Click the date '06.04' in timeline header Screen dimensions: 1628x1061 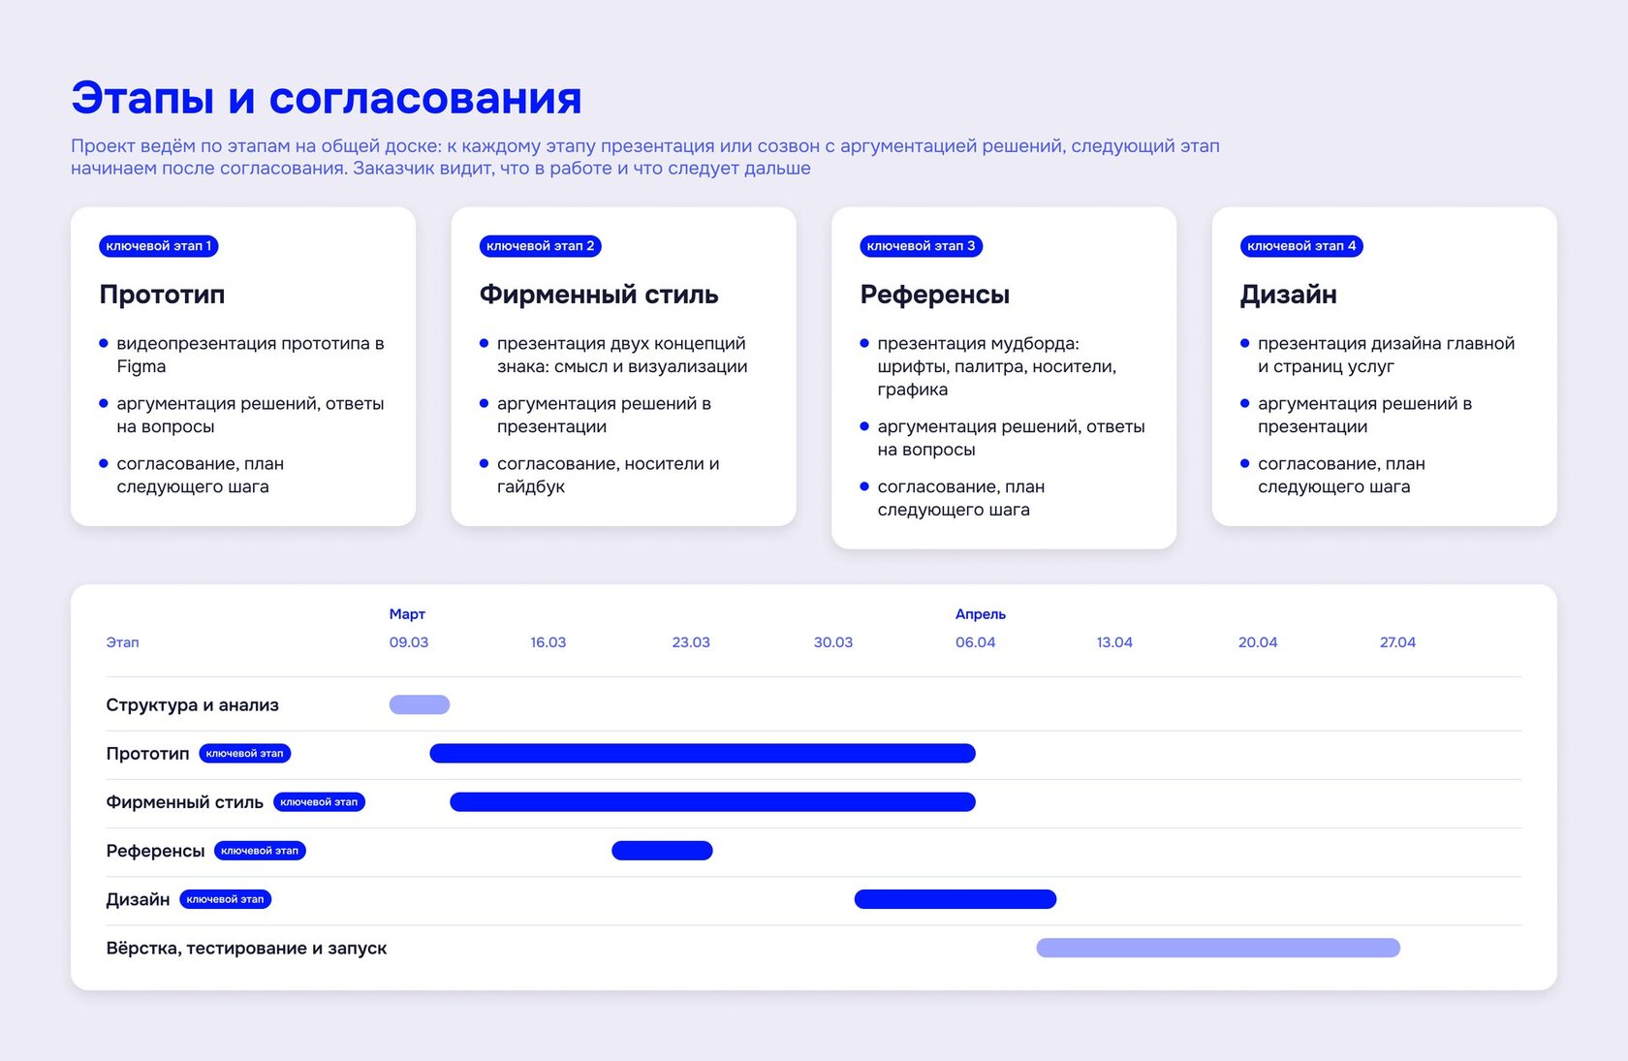976,642
